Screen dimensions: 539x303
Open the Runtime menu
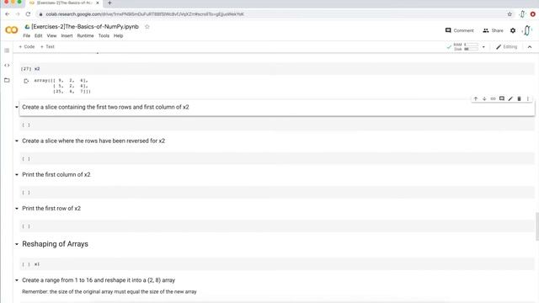pyautogui.click(x=85, y=35)
